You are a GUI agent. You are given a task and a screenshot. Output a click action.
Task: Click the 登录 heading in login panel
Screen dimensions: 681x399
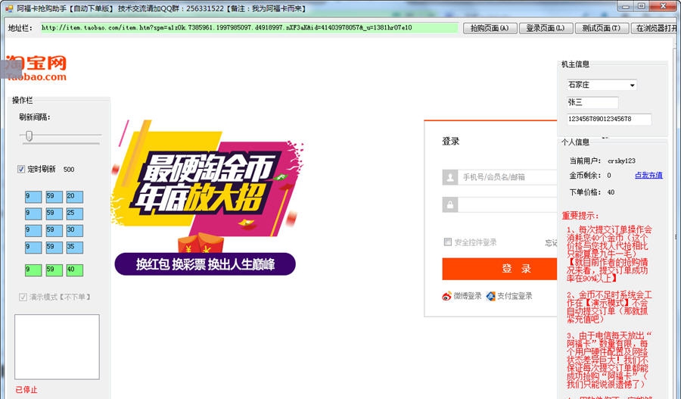450,142
